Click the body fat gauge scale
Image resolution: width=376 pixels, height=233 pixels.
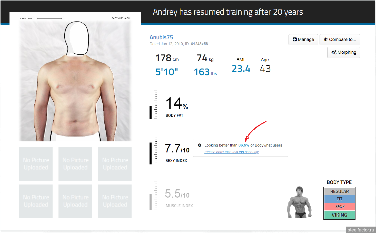155,105
